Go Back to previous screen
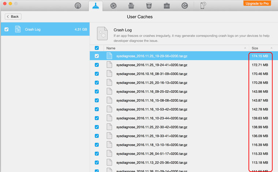This screenshot has height=172, width=278. pyautogui.click(x=13, y=16)
